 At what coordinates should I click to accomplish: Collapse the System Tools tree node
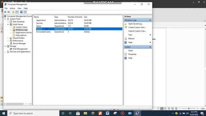5,19
